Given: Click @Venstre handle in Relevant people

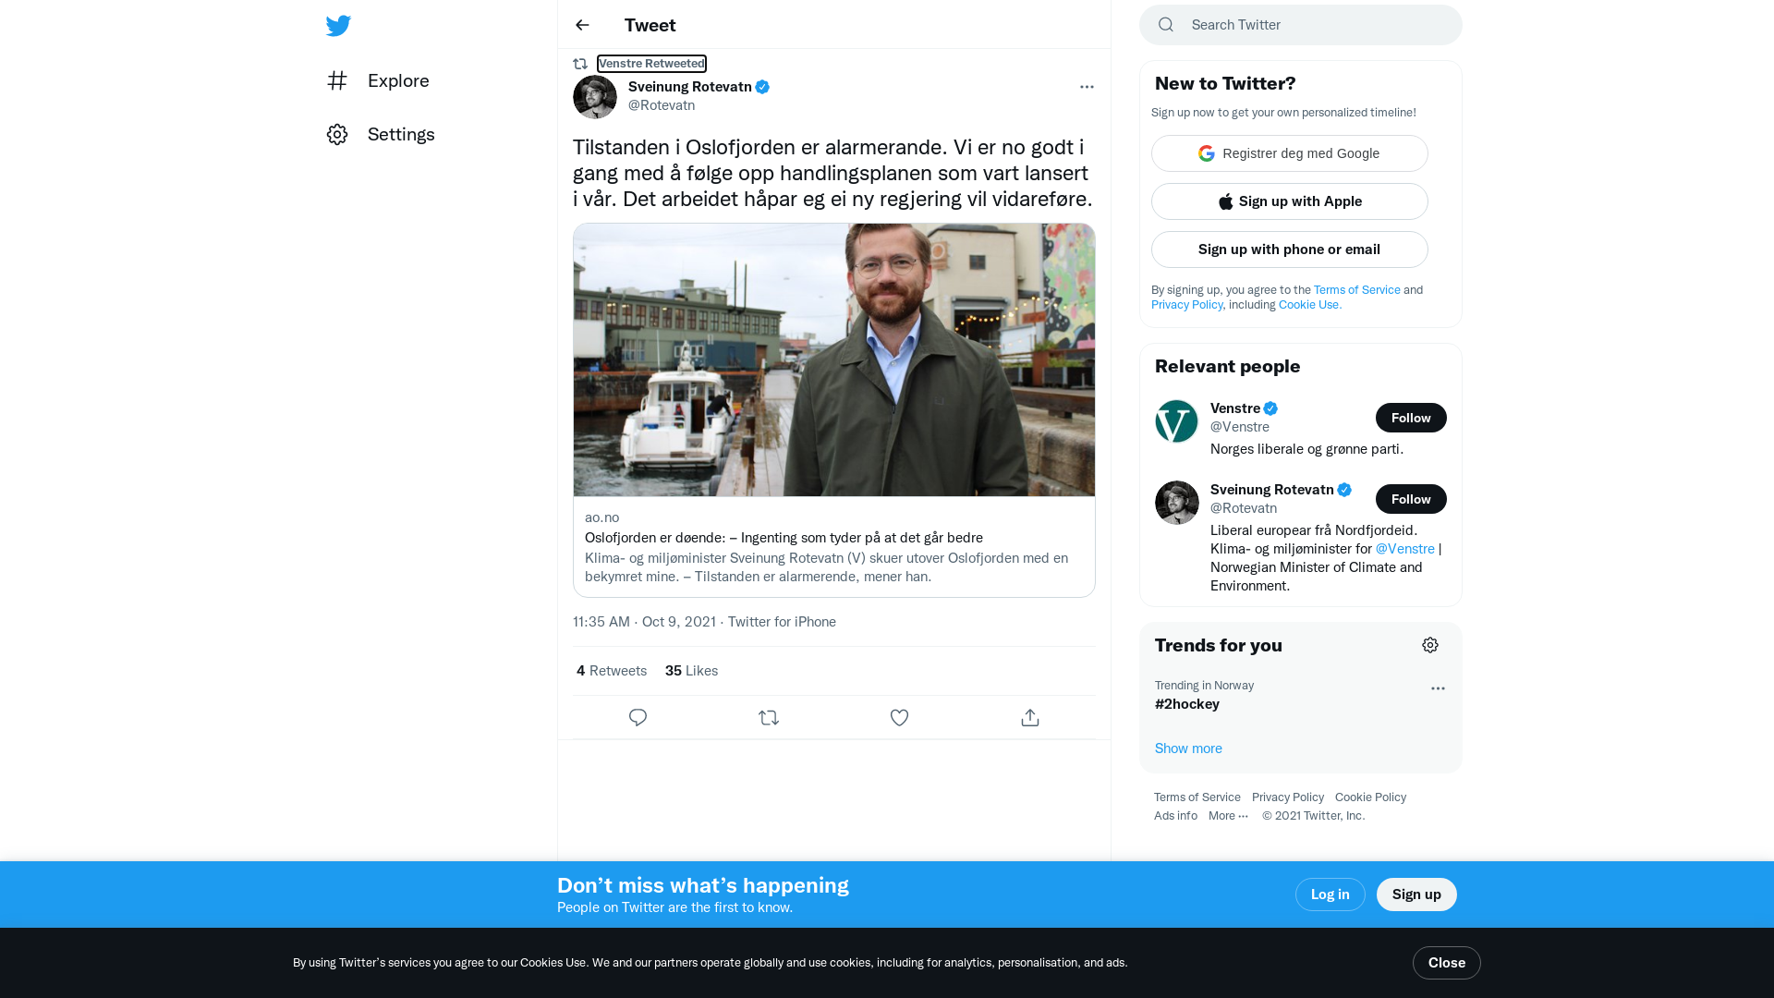Looking at the screenshot, I should [1240, 427].
